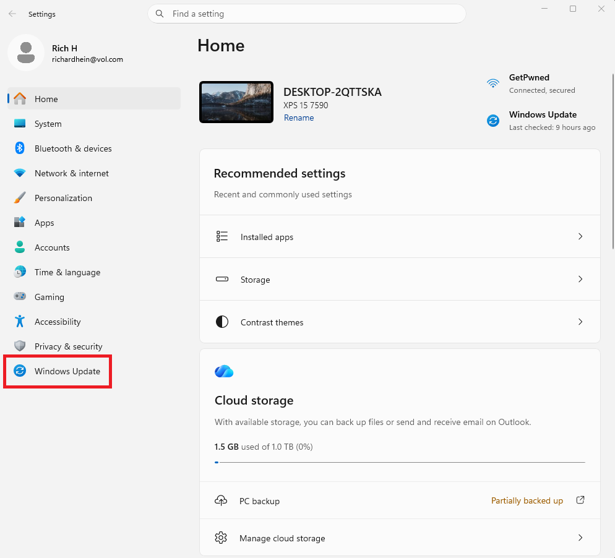Click Partially backed up status
The height and width of the screenshot is (558, 615).
tap(527, 500)
